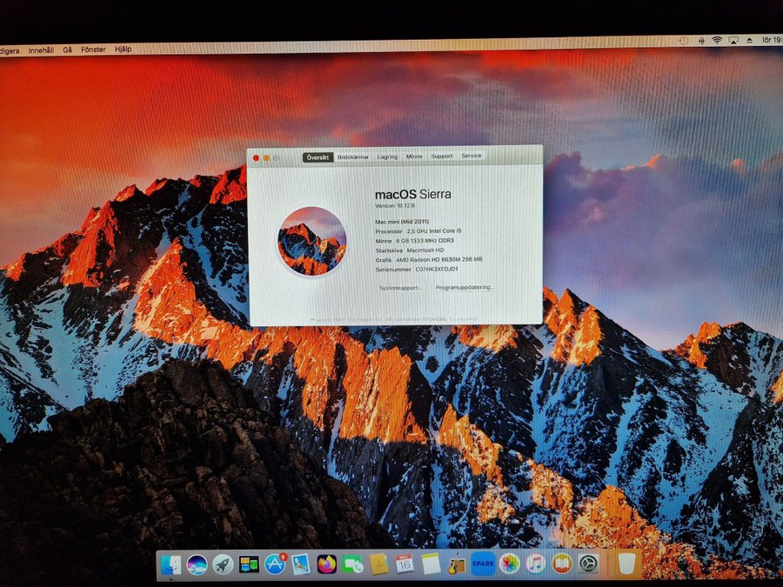Image resolution: width=783 pixels, height=587 pixels.
Task: Click the Time Machine menu bar icon
Action: 684,41
